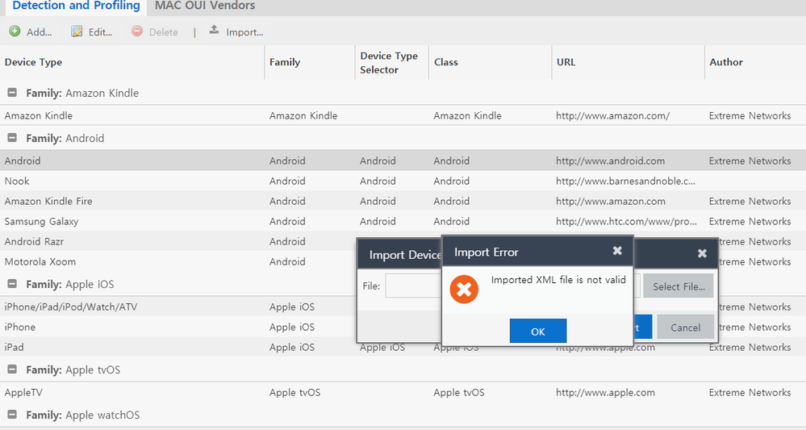Sort by Device Type column header

pos(132,62)
